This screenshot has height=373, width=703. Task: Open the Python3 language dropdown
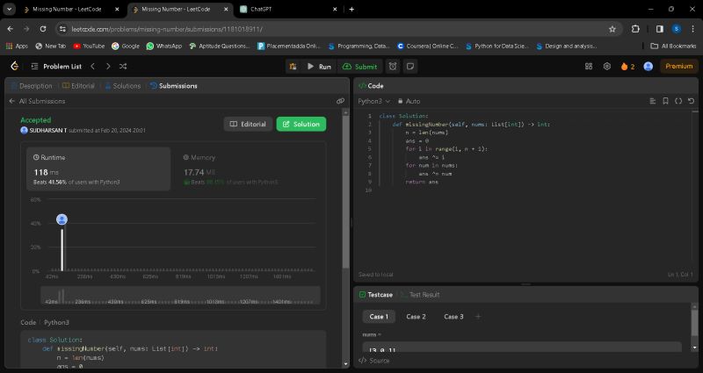pos(374,101)
